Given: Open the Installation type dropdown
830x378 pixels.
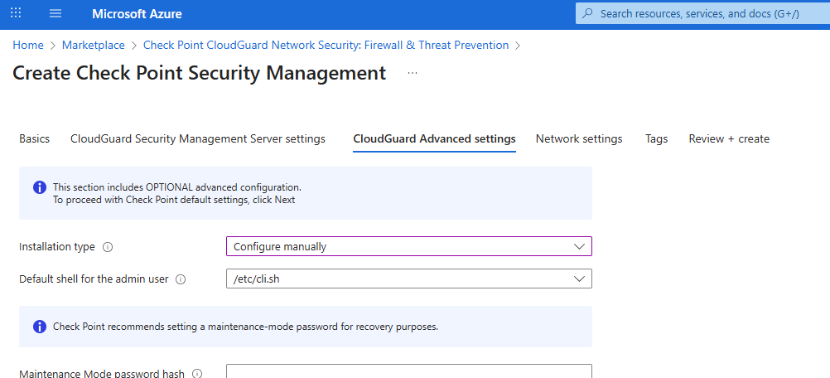Looking at the screenshot, I should (x=408, y=246).
